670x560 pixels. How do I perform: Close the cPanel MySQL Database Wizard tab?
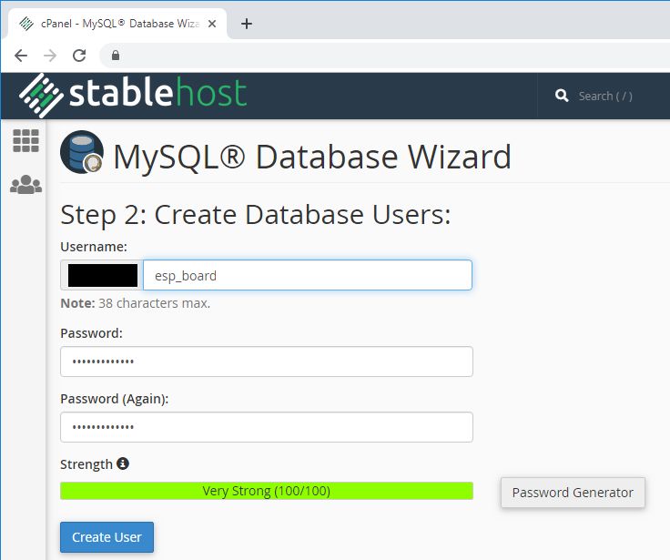tap(212, 24)
